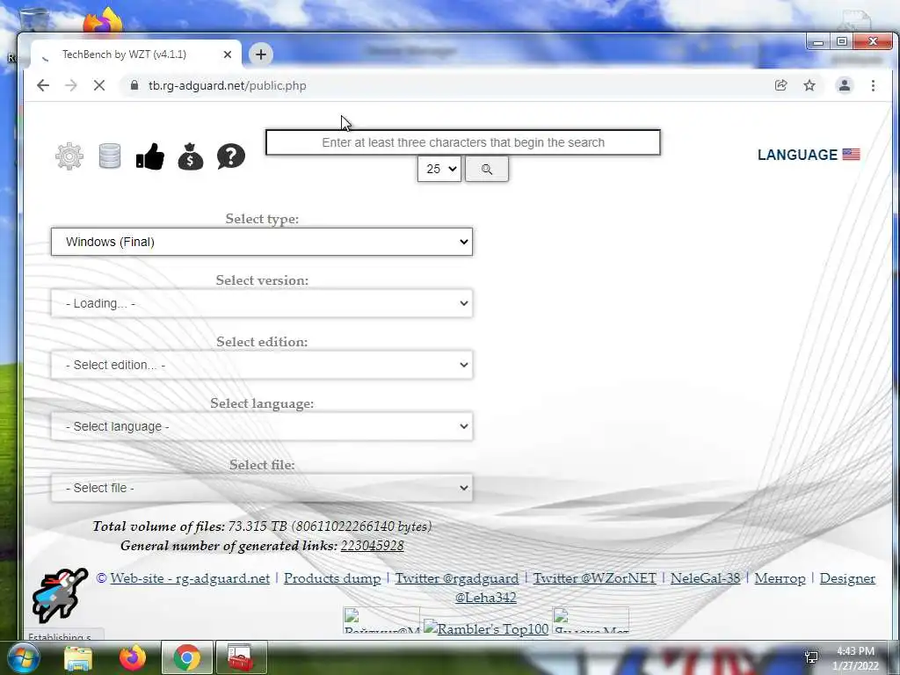The image size is (900, 675).
Task: Open the @Leha342 link
Action: pyautogui.click(x=485, y=598)
